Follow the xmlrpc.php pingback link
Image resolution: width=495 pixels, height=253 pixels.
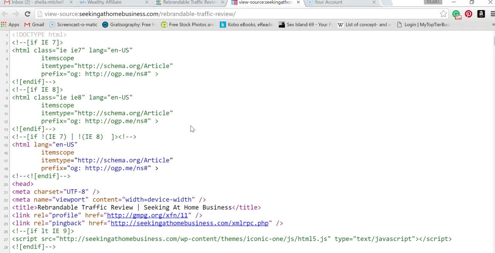(x=189, y=223)
